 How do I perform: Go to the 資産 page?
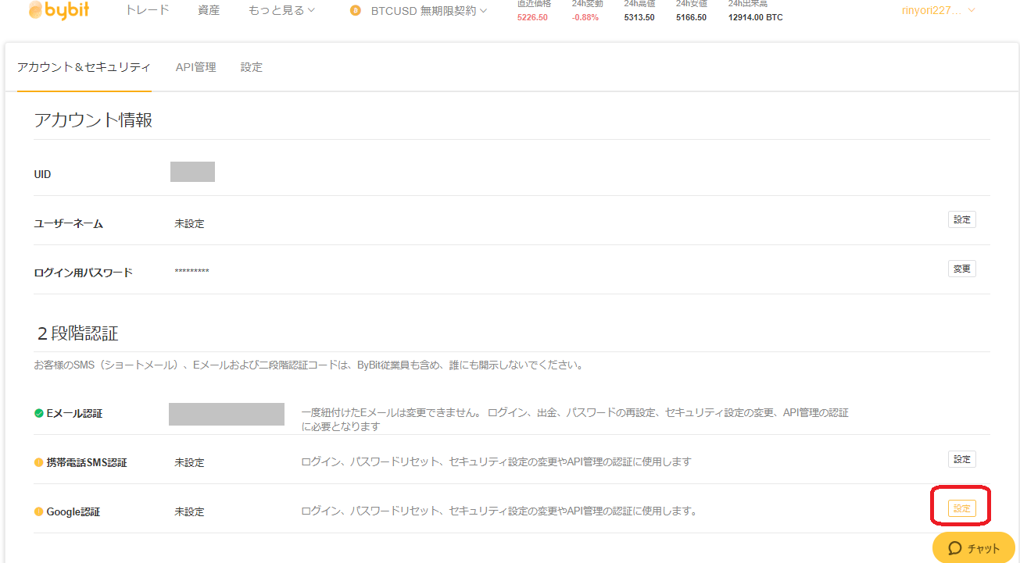pyautogui.click(x=209, y=11)
